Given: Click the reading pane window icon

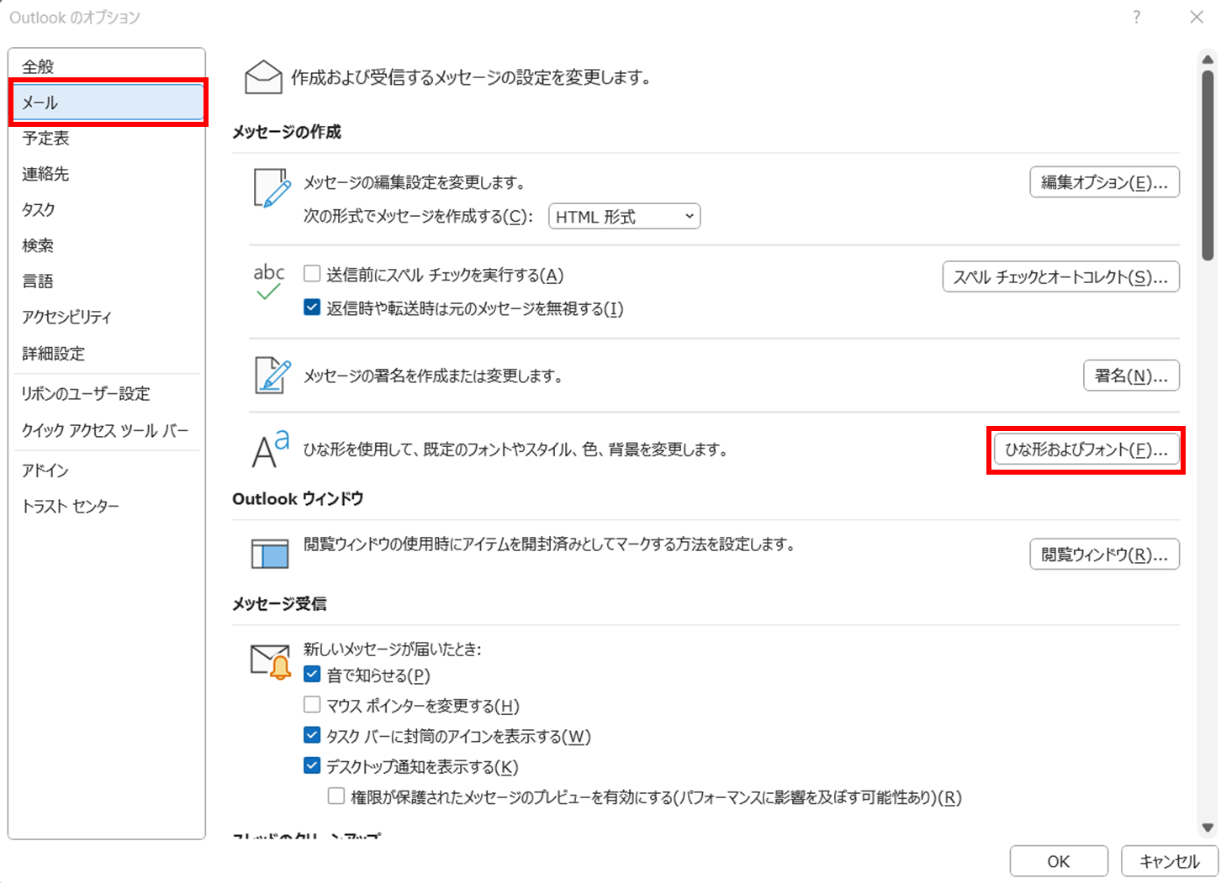Looking at the screenshot, I should pos(270,554).
